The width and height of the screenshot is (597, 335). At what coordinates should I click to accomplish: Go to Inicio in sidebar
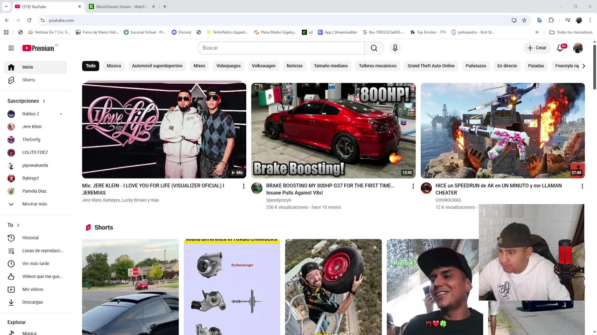pos(35,67)
